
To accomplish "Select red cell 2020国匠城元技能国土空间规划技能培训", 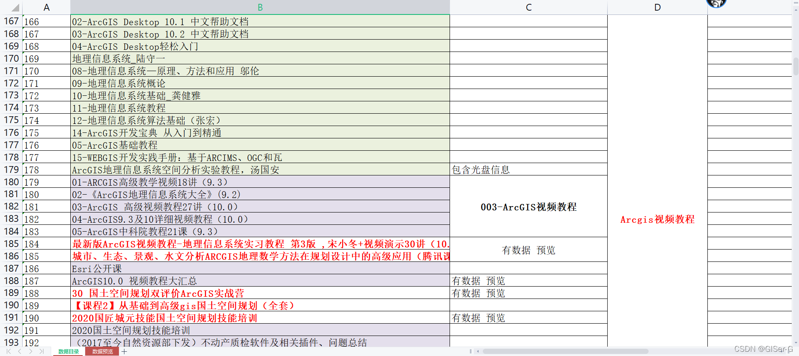I will point(260,318).
